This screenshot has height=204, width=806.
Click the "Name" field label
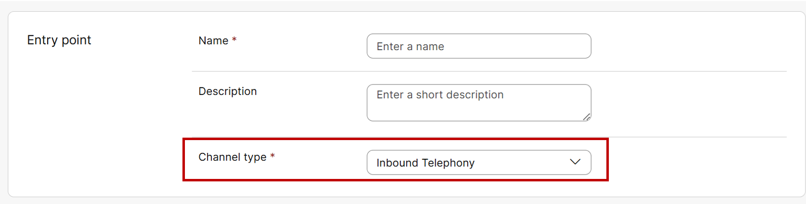213,41
